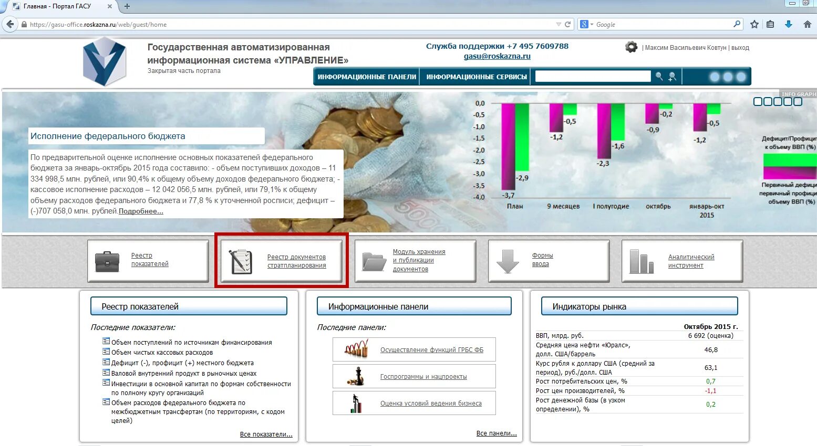The height and width of the screenshot is (446, 817).
Task: Click the ВВП, млрд. руб. market indicator row
Action: 639,335
